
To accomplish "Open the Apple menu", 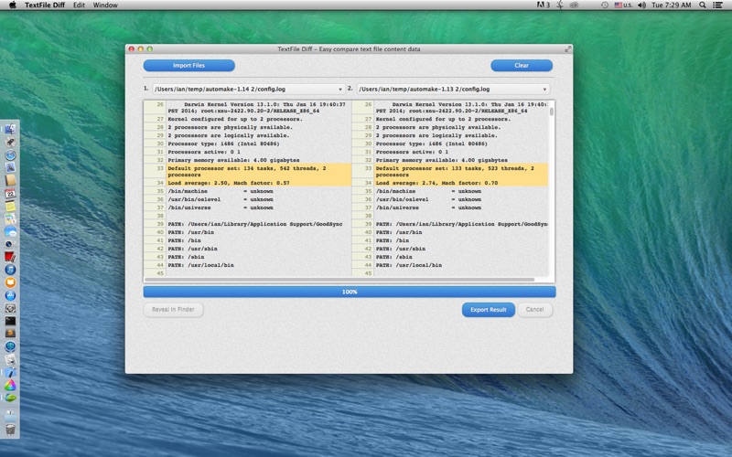I will pyautogui.click(x=13, y=5).
